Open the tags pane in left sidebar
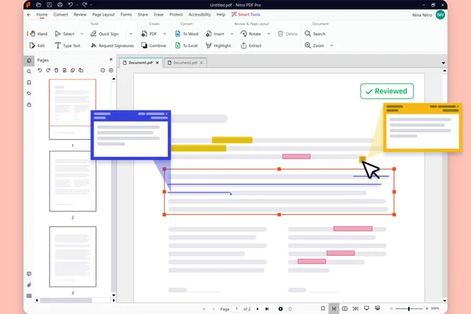Screen dimensions: 471x314 pos(29,93)
